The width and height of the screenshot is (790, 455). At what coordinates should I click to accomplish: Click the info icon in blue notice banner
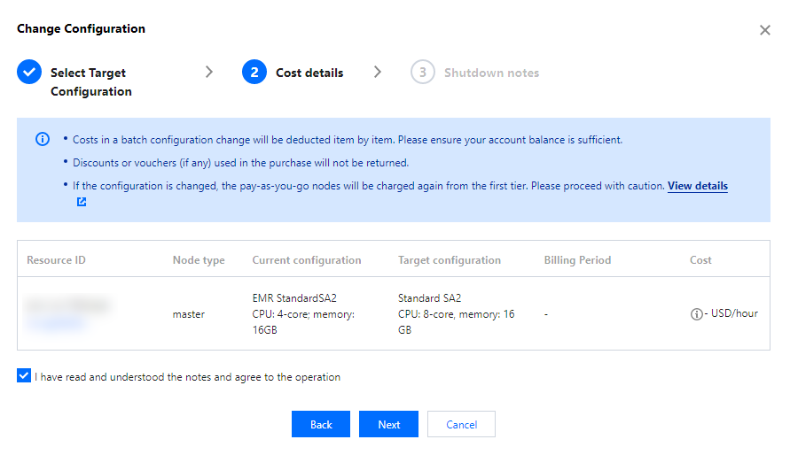point(43,140)
